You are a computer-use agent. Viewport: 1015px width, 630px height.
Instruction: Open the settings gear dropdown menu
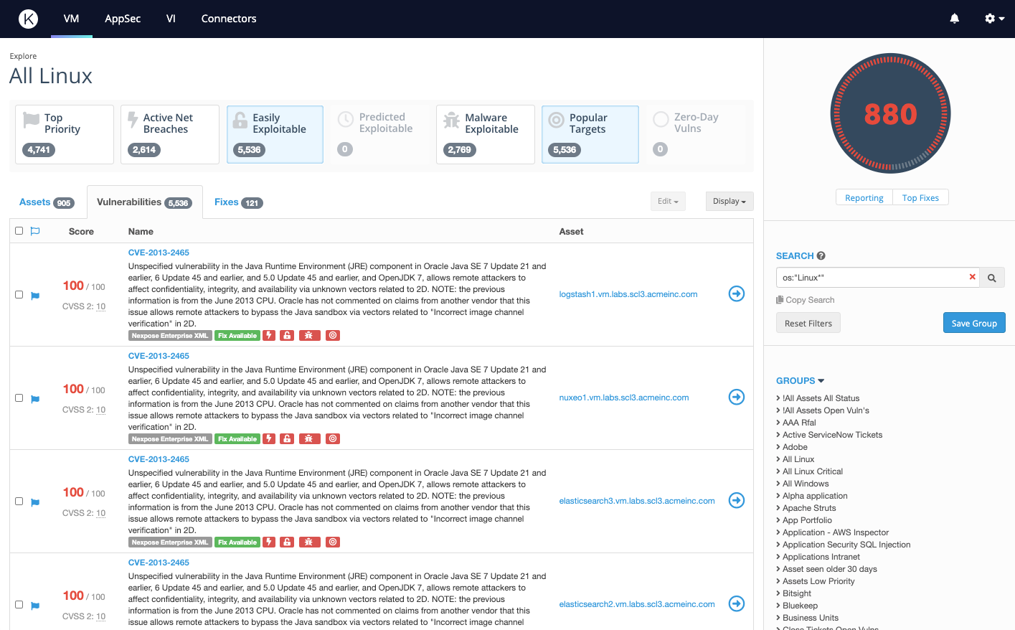pos(993,18)
